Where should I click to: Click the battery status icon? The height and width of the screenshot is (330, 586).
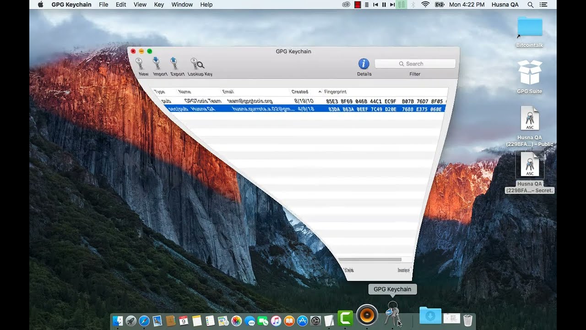[439, 5]
